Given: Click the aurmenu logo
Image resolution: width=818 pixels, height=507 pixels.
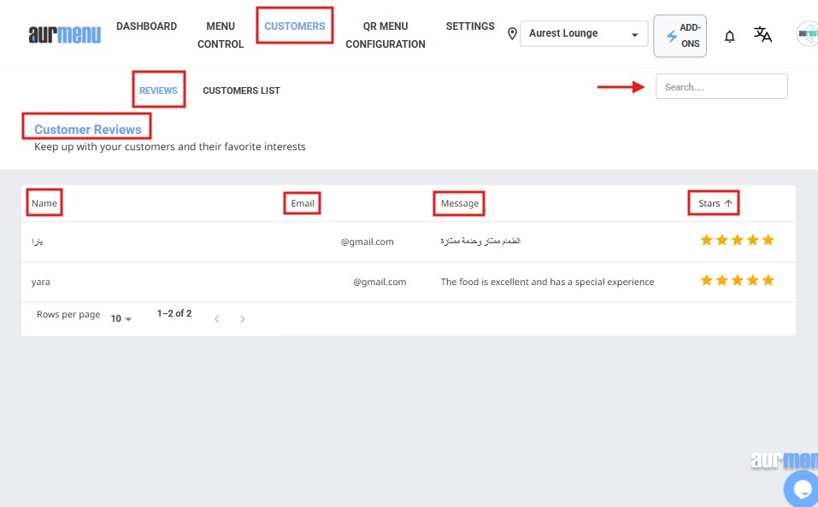Looking at the screenshot, I should 64,35.
